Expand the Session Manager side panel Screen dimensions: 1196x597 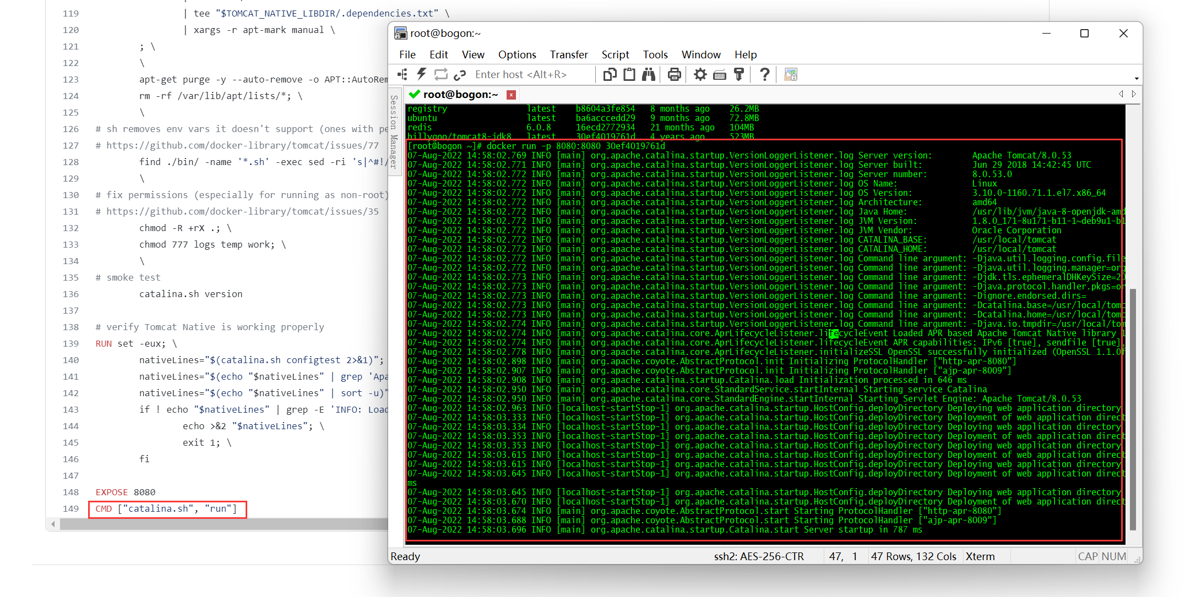point(394,132)
